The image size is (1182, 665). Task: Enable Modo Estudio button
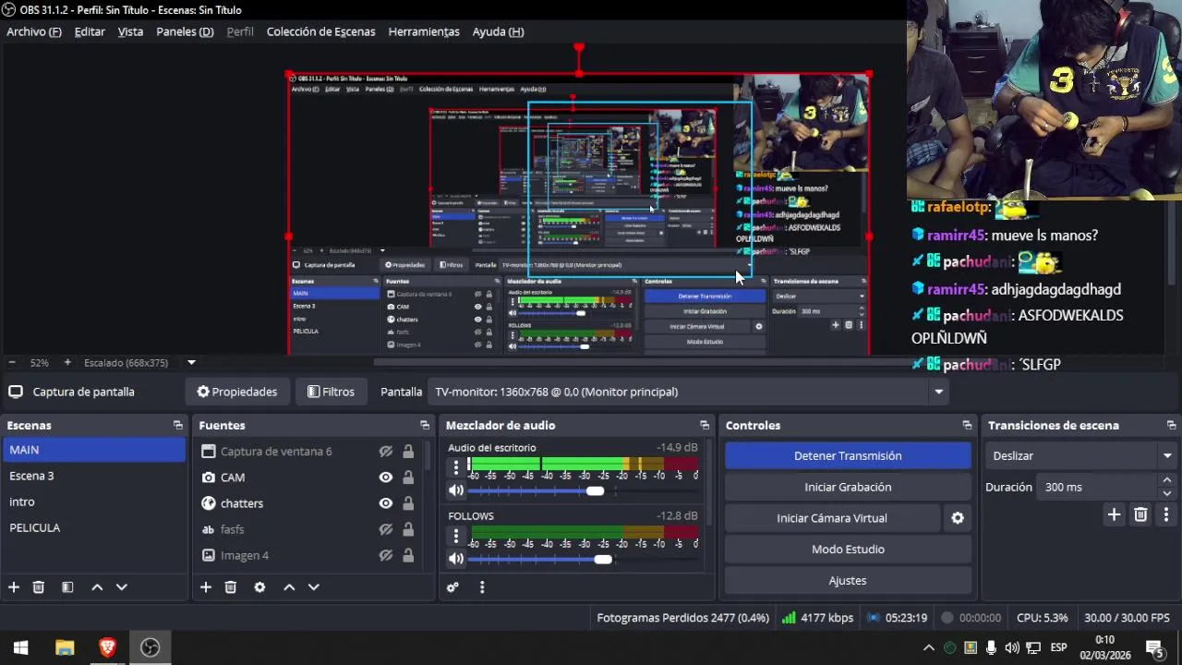click(x=848, y=550)
